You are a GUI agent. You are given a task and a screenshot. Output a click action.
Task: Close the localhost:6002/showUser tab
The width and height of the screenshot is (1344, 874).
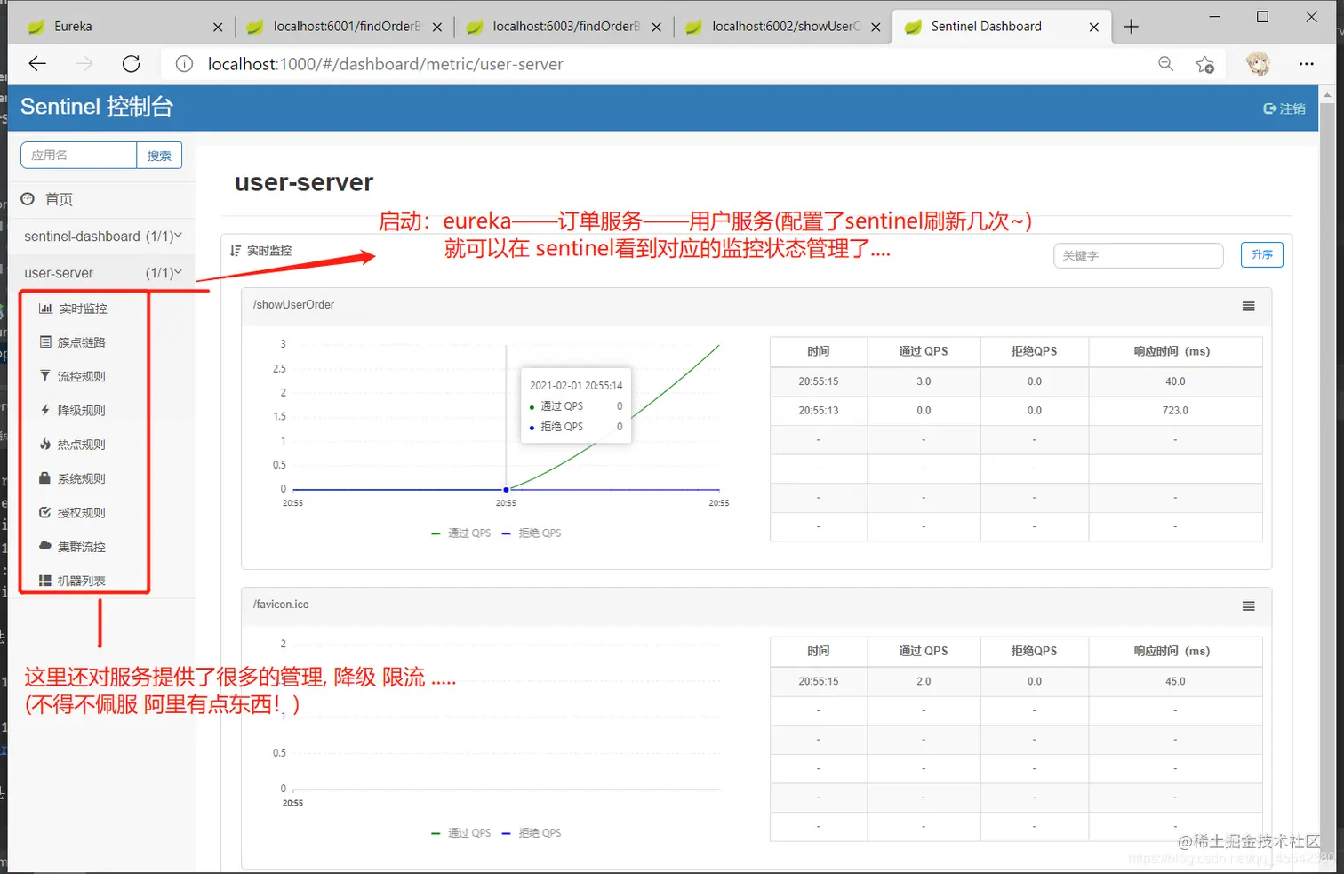876,27
